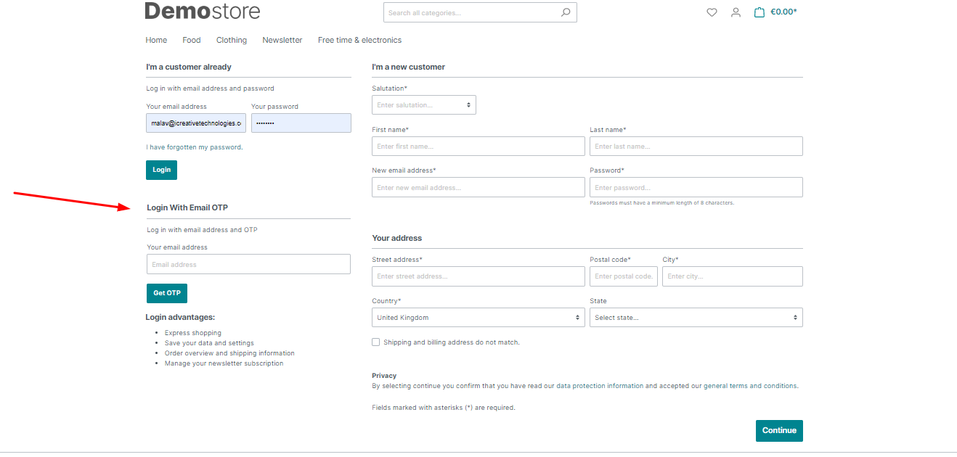Viewport: 957px width, 457px height.
Task: Open the shopping bag cart icon
Action: click(x=759, y=12)
